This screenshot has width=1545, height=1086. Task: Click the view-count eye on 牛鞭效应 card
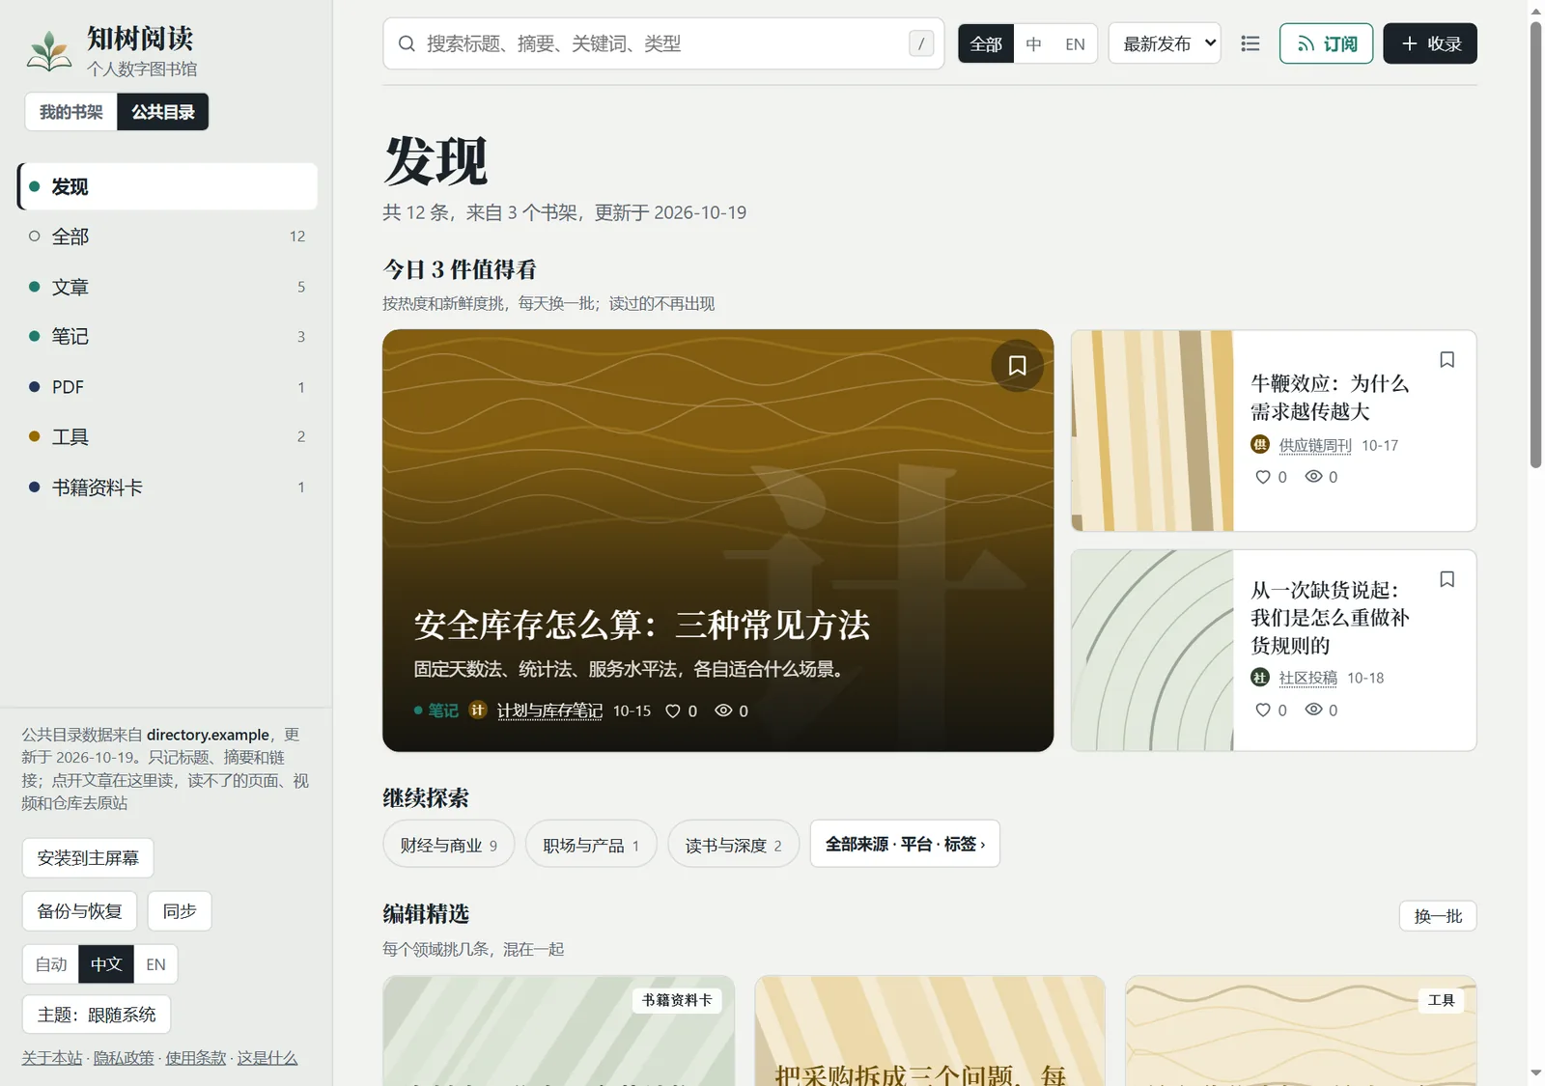pyautogui.click(x=1313, y=477)
